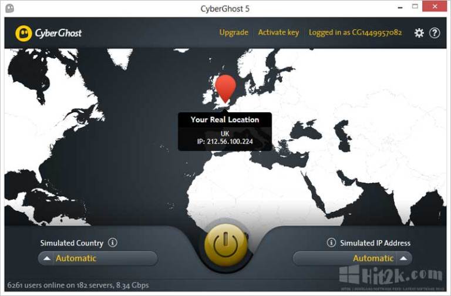Close the CyberGhost window
This screenshot has width=451, height=296.
pyautogui.click(x=435, y=6)
